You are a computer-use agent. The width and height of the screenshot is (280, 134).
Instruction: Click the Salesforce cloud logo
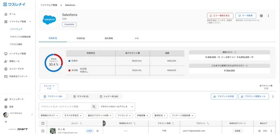point(49,20)
